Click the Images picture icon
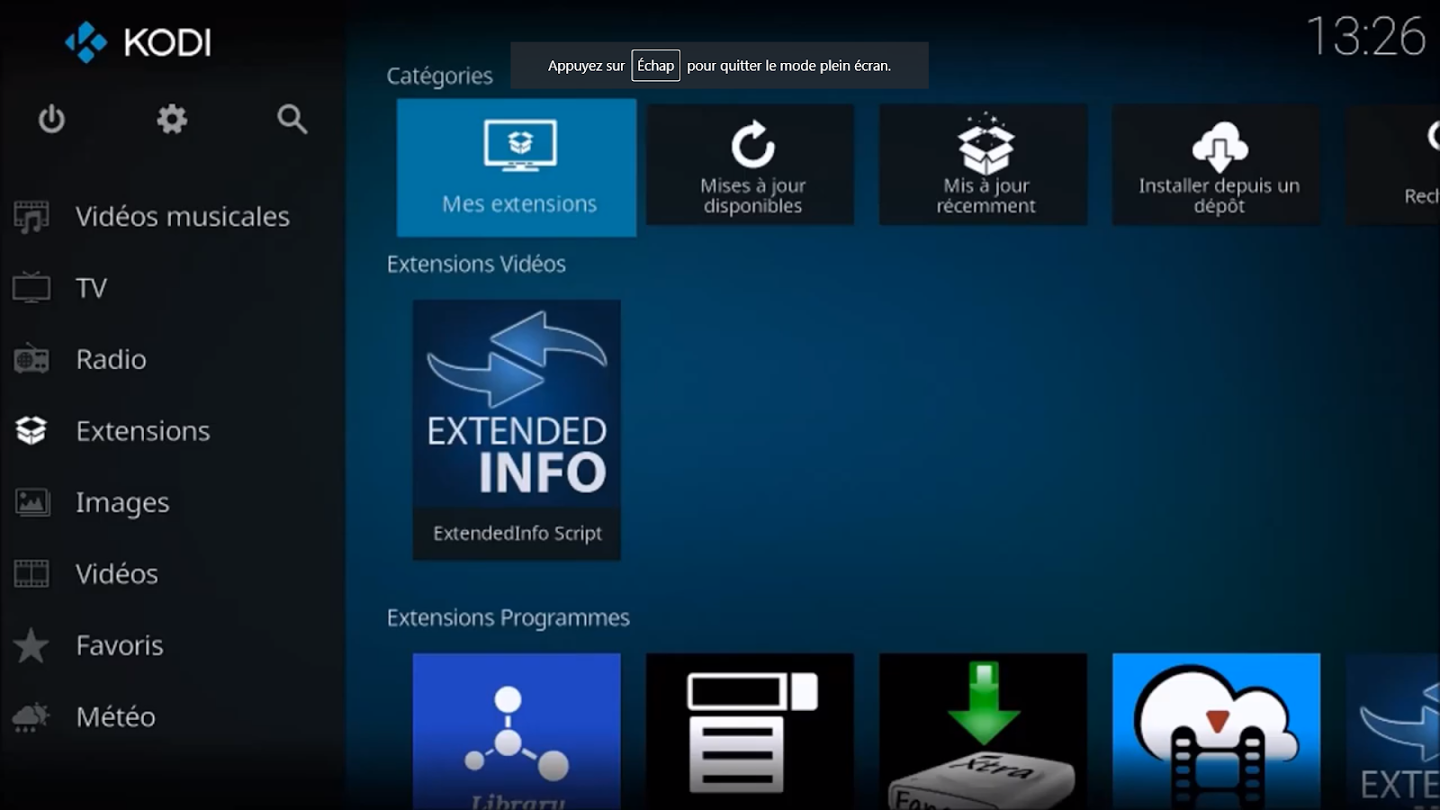Viewport: 1440px width, 810px height. click(x=31, y=502)
